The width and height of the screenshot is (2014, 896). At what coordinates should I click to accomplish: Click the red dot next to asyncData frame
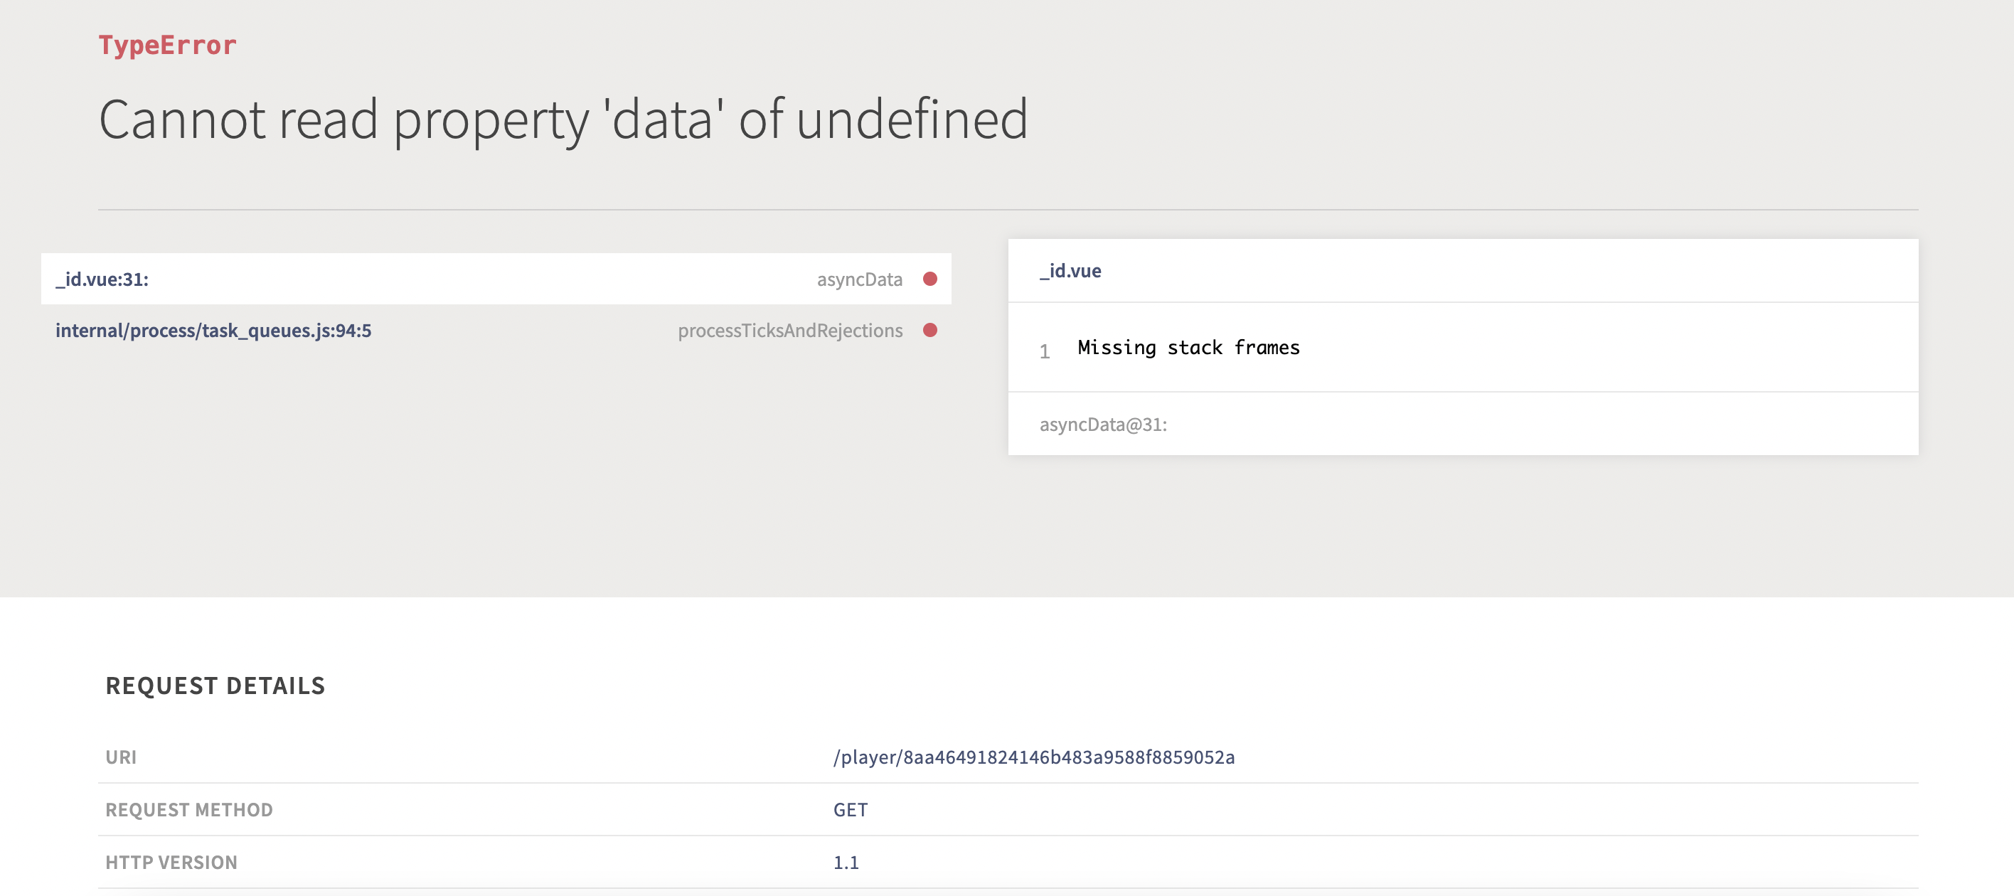point(930,279)
